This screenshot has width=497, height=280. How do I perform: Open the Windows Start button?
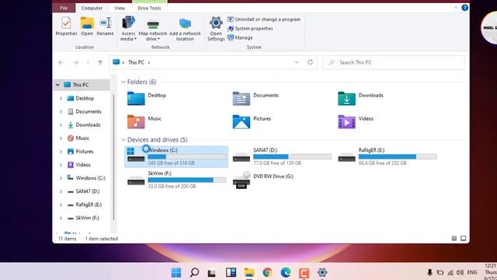[176, 272]
